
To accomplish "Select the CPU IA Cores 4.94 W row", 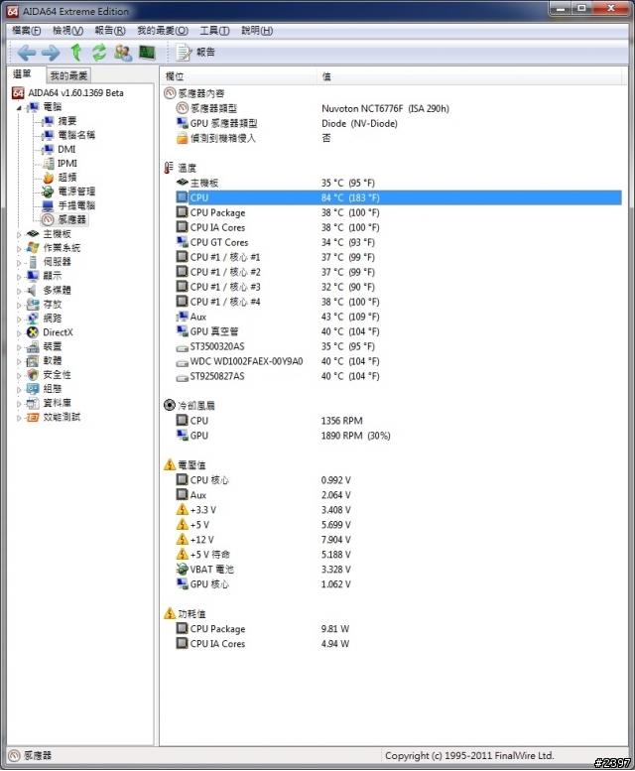I will point(399,644).
